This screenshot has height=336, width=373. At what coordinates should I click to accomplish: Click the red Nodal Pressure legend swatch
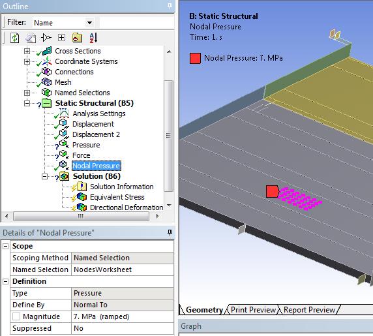[195, 58]
